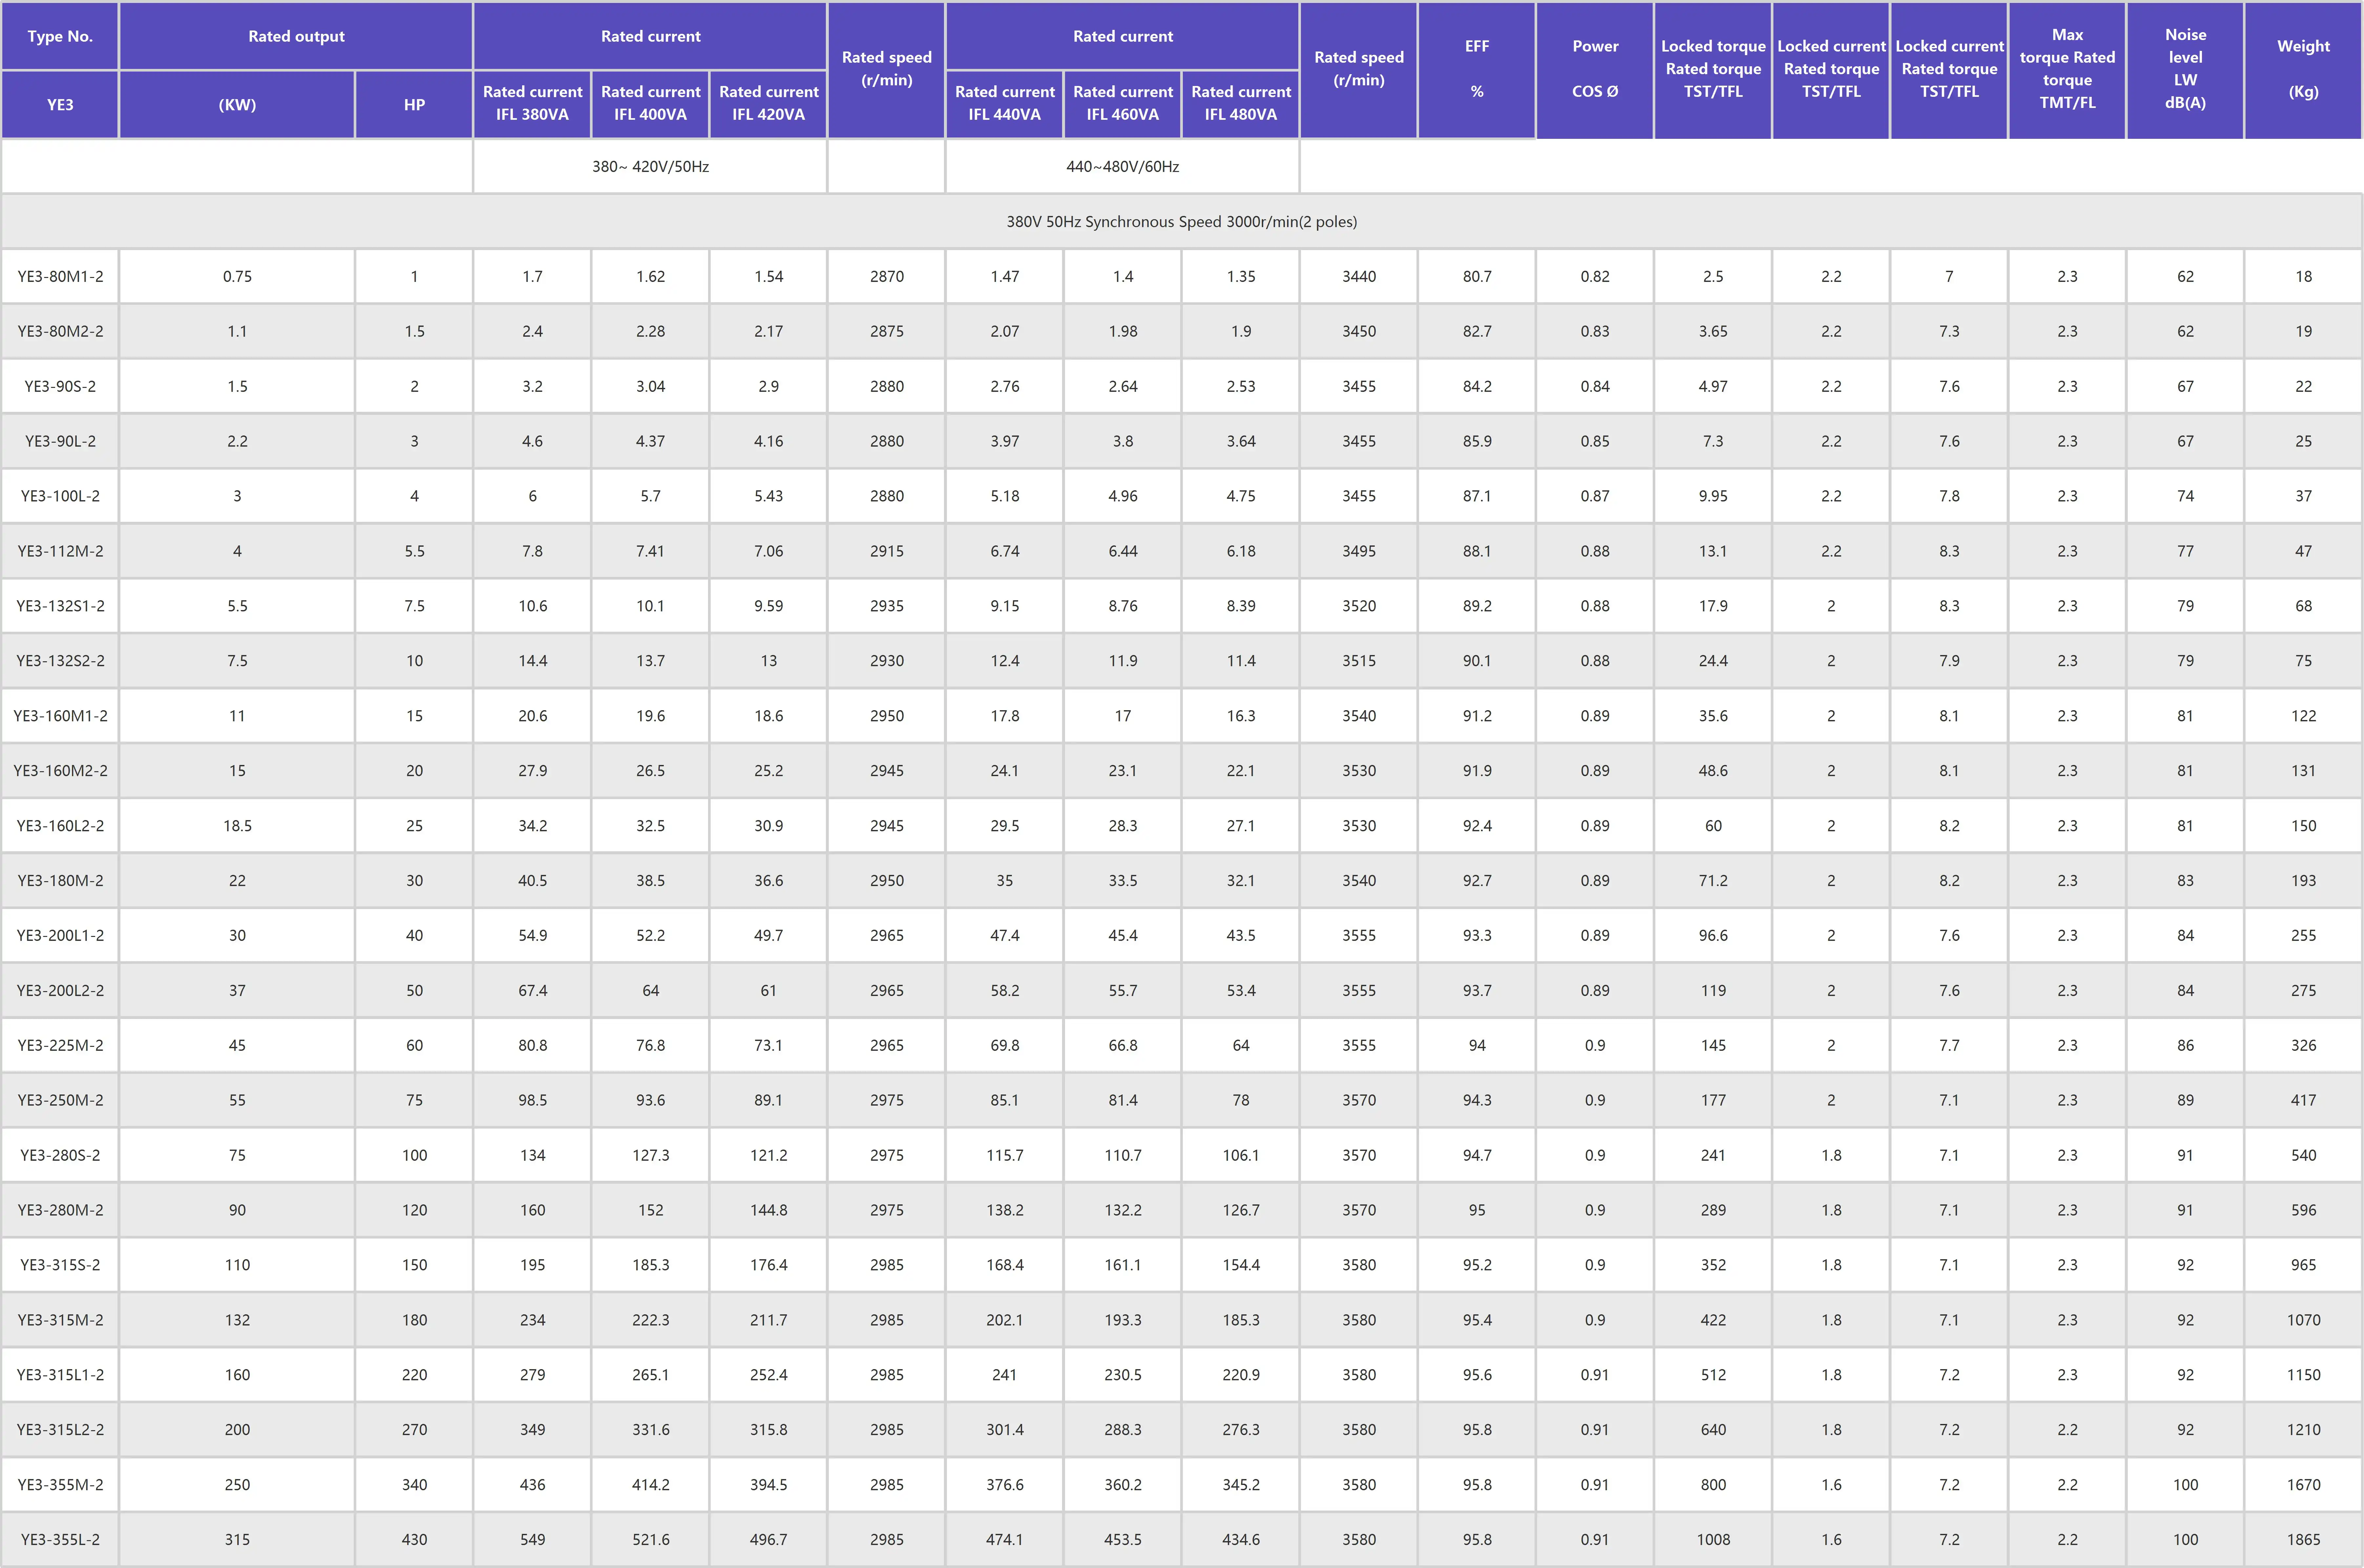Click the Type No. header cell
This screenshot has height=1568, width=2364.
pyautogui.click(x=60, y=36)
